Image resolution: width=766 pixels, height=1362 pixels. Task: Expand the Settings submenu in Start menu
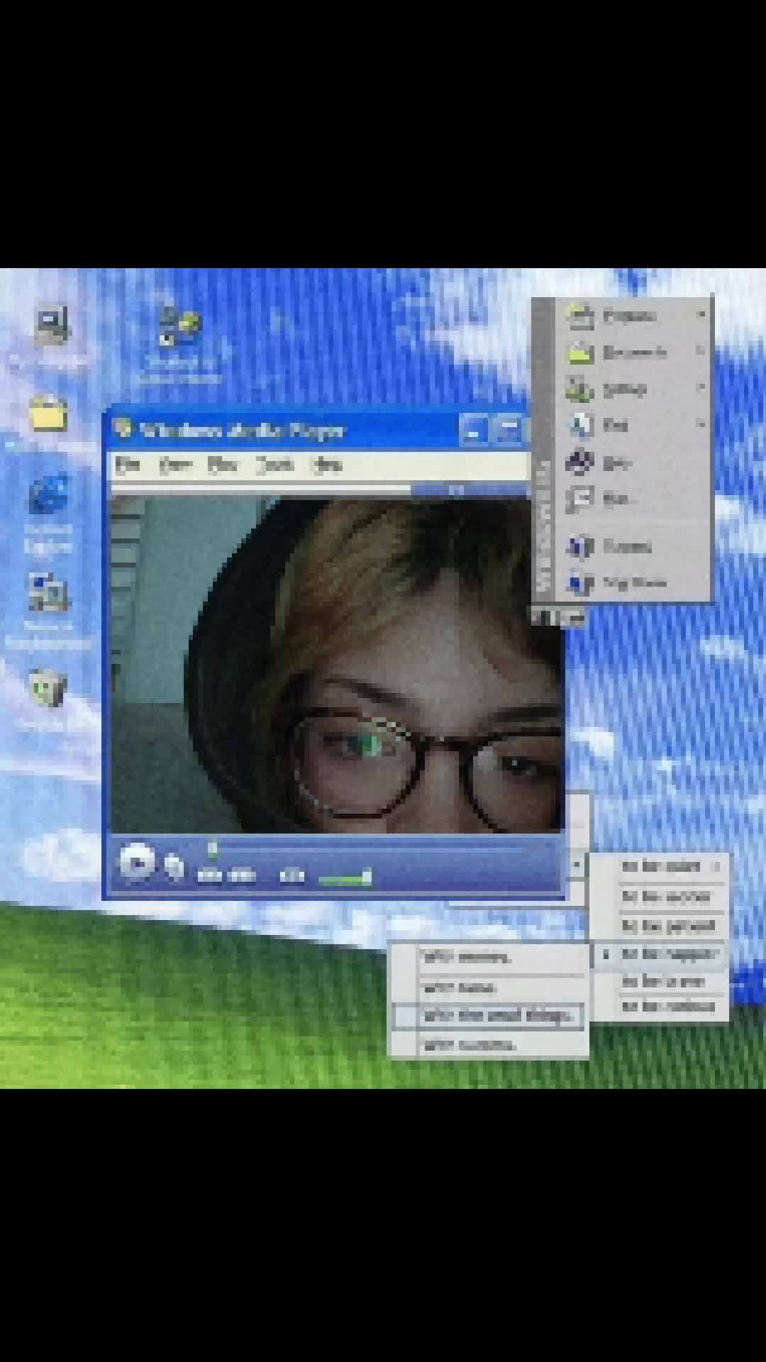click(x=635, y=389)
